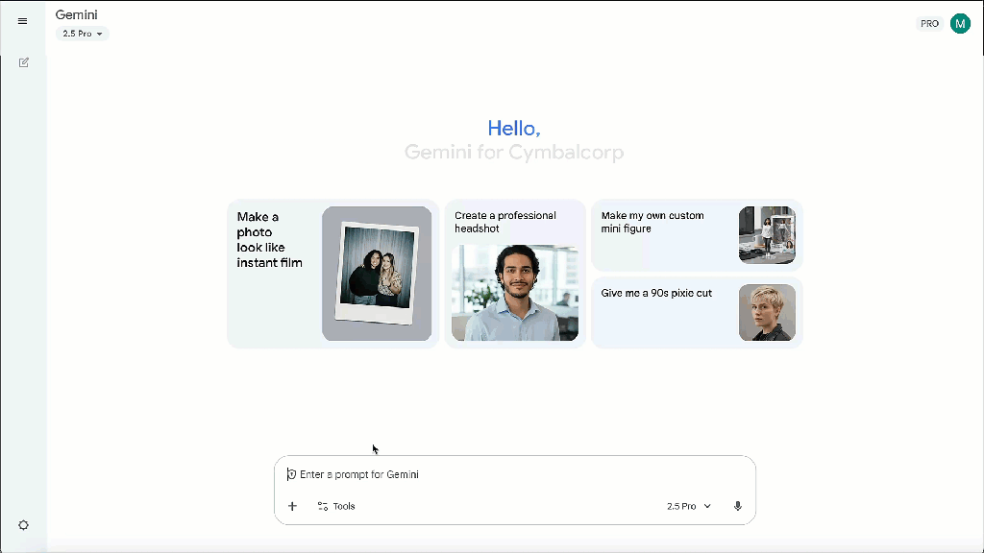Viewport: 984px width, 553px height.
Task: Start a new chat with pencil icon
Action: pos(24,62)
